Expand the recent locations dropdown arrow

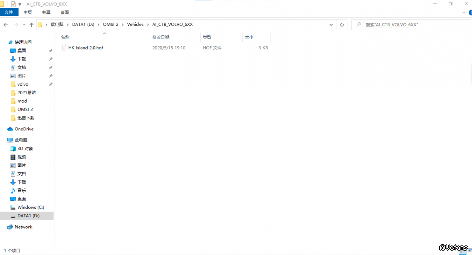pos(24,25)
